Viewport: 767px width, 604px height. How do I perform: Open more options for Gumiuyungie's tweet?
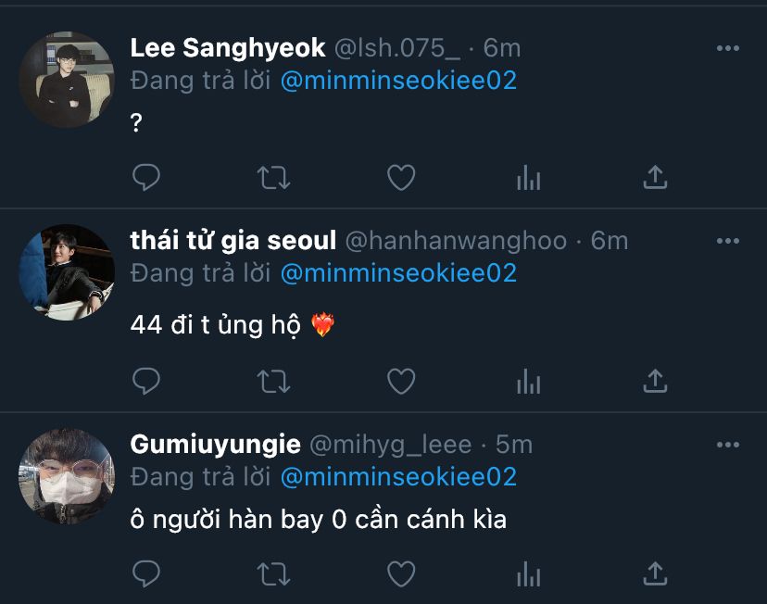pos(728,446)
